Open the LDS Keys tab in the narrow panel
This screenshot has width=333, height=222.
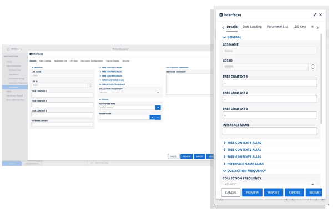point(300,27)
